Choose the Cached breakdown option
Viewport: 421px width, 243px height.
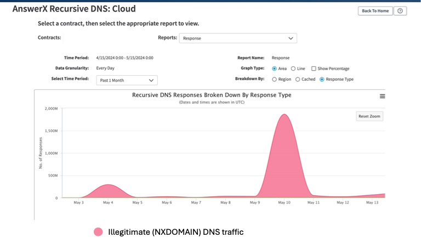click(x=298, y=79)
